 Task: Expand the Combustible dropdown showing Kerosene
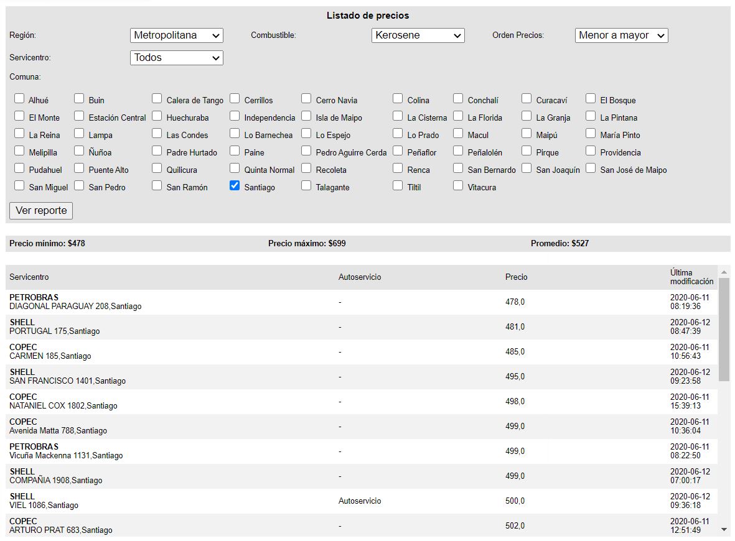[418, 35]
